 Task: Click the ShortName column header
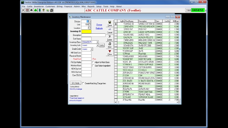point(131,21)
